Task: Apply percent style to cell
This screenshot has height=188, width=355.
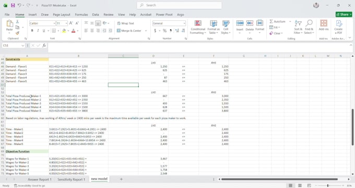Action: pos(164,31)
